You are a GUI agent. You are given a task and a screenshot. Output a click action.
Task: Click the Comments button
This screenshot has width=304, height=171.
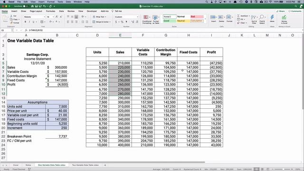point(294,11)
